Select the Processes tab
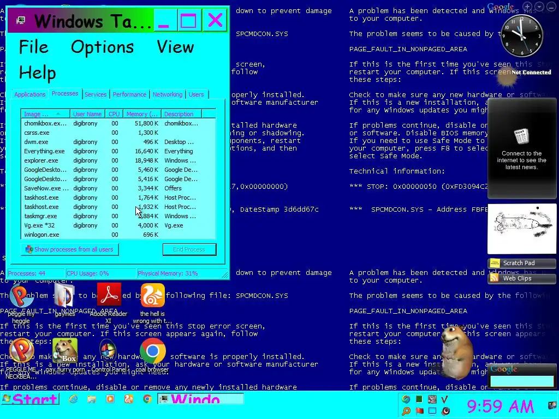This screenshot has width=559, height=419. click(65, 93)
